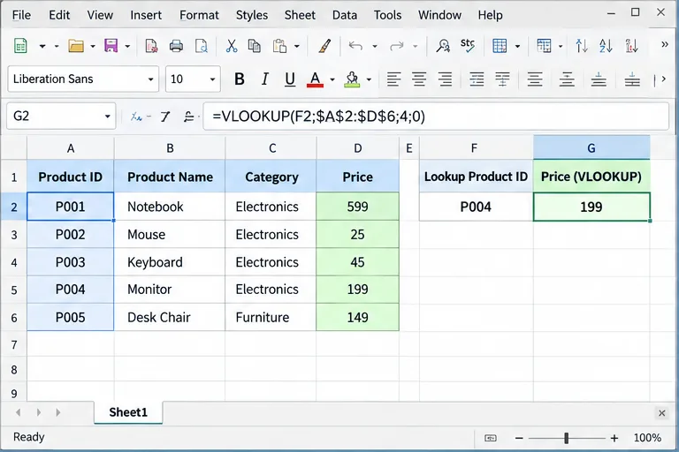Viewport: 679px width, 452px height.
Task: Apply the green highlighting color
Action: [352, 79]
